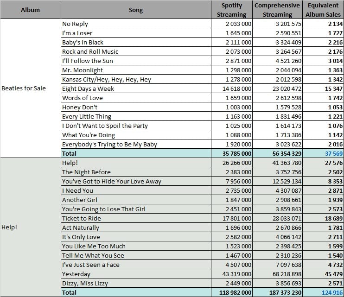Click the Dizzy, Miss Lizzy cell
This screenshot has height=297, width=344.
click(136, 283)
